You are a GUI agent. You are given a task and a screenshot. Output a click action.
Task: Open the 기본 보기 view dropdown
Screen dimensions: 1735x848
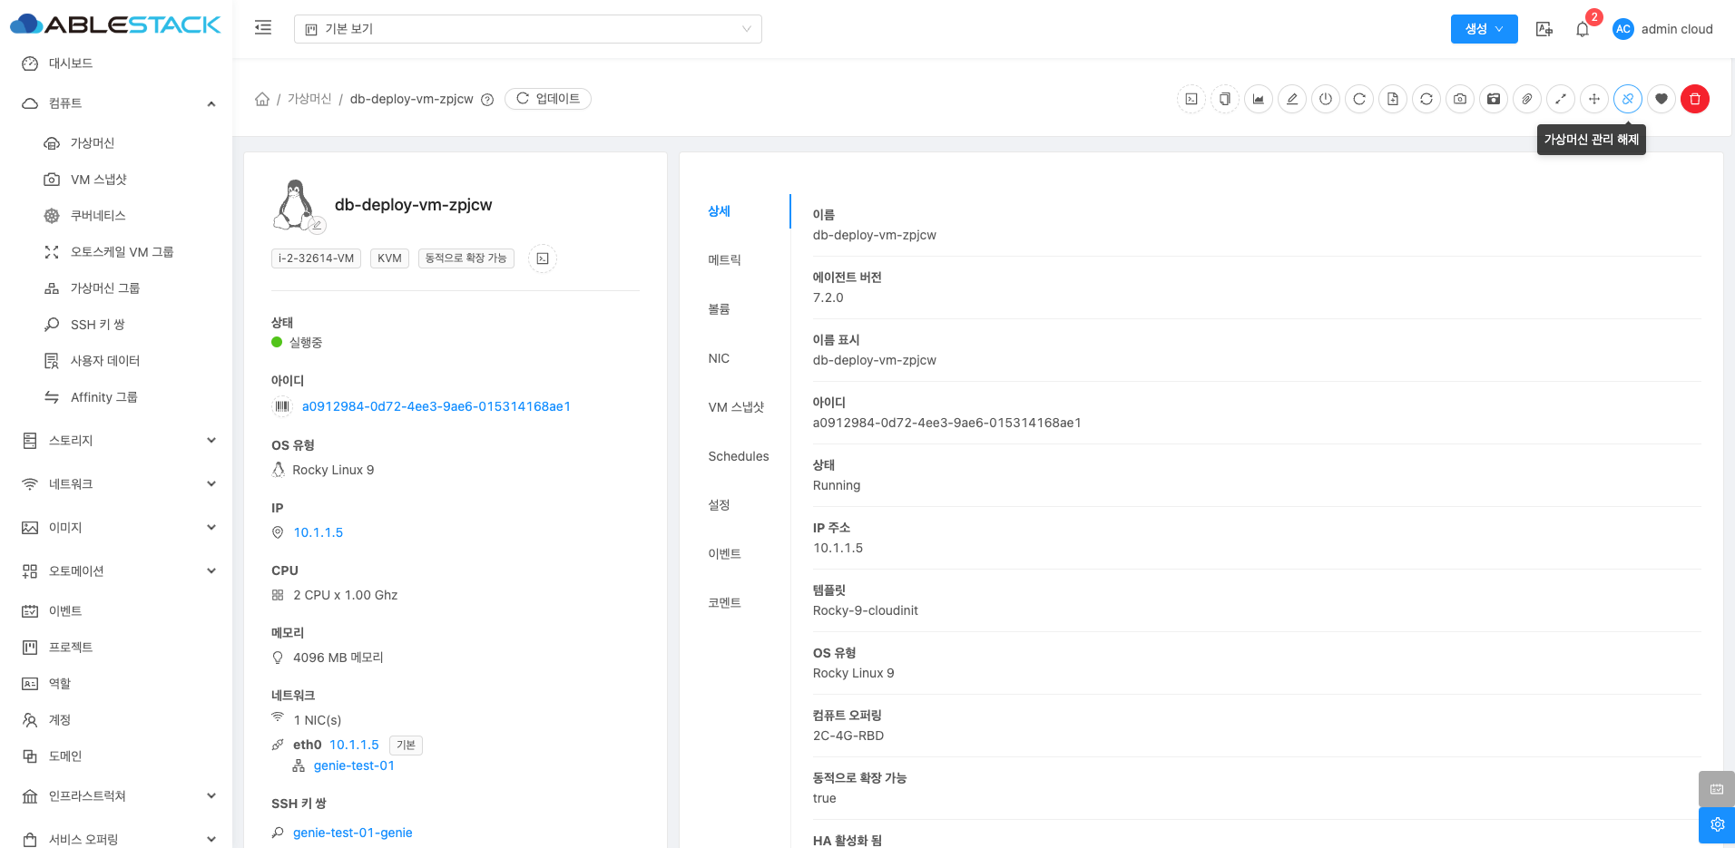pyautogui.click(x=527, y=29)
